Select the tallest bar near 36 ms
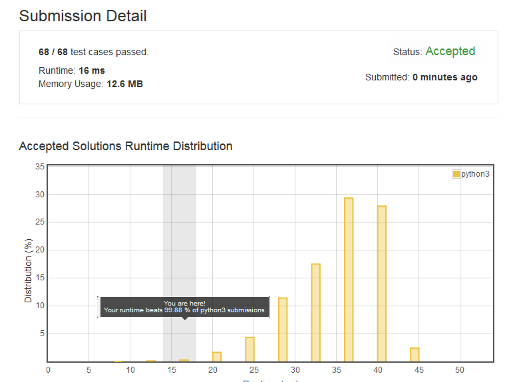 tap(348, 279)
